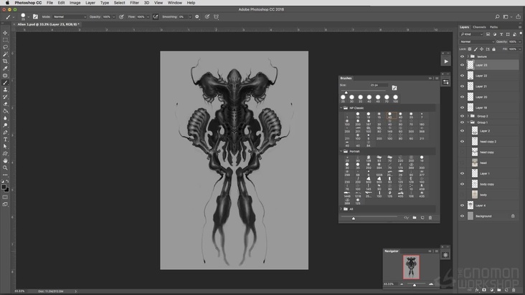Click the symmetry paint butterfly icon
This screenshot has width=525, height=295.
click(x=217, y=16)
